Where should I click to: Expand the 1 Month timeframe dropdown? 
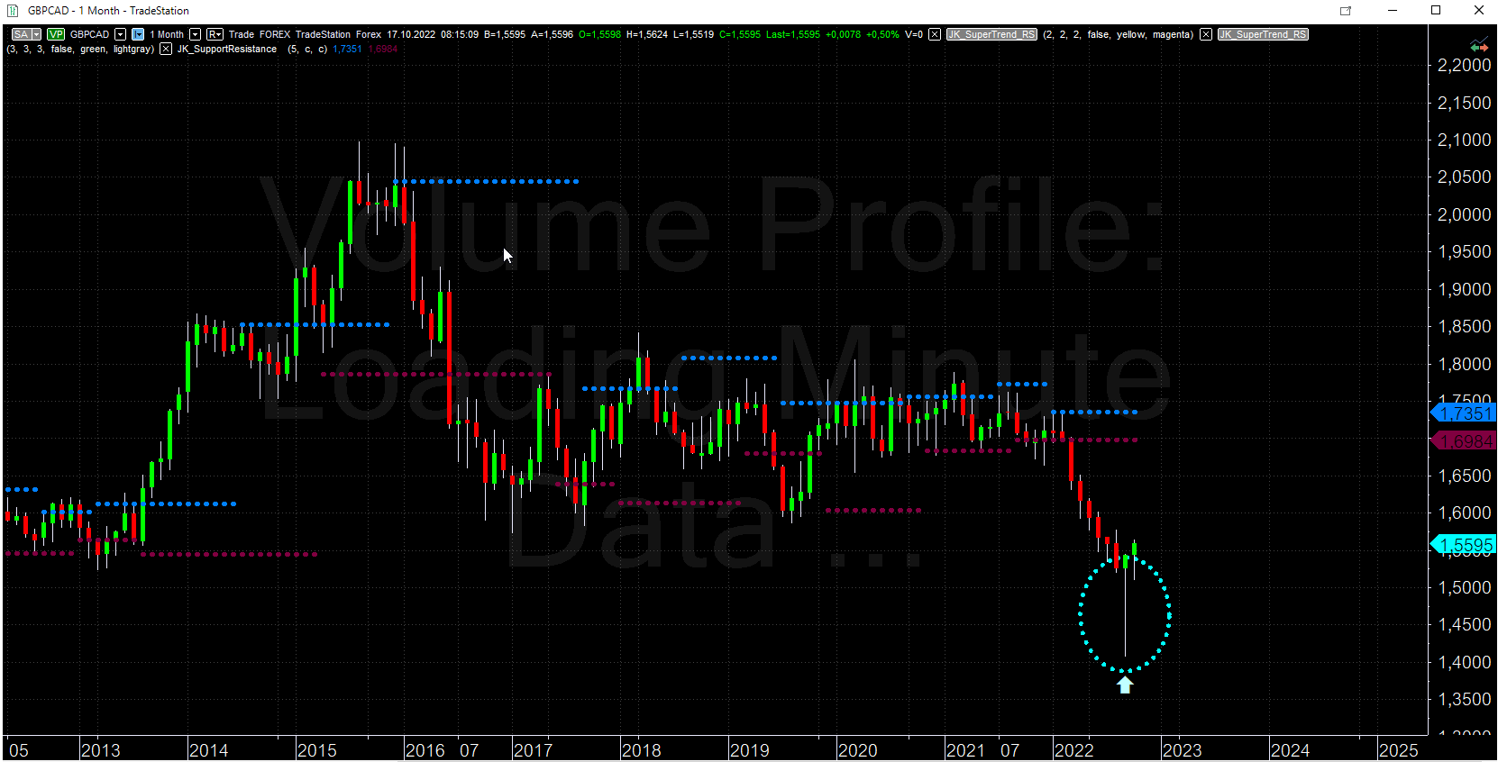(x=196, y=34)
